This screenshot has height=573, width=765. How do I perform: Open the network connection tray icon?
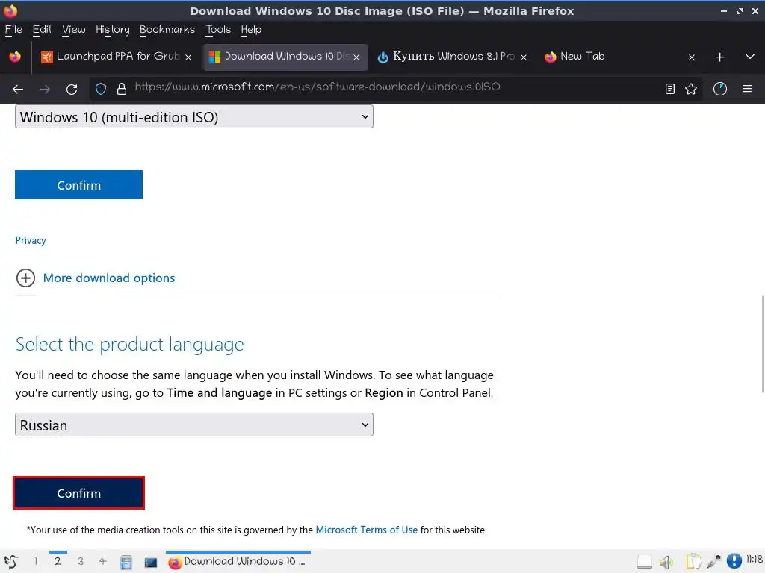coord(713,562)
